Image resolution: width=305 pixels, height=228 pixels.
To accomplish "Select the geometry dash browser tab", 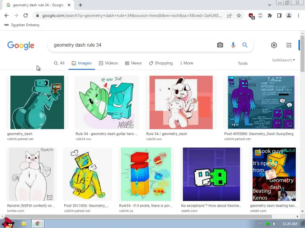I will tap(38, 5).
